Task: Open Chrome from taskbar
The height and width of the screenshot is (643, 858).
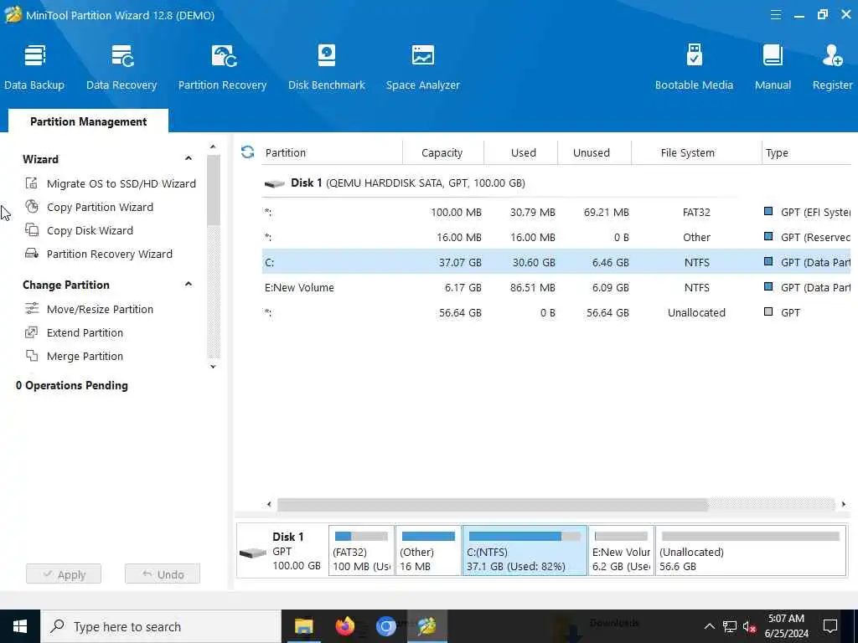Action: [385, 626]
